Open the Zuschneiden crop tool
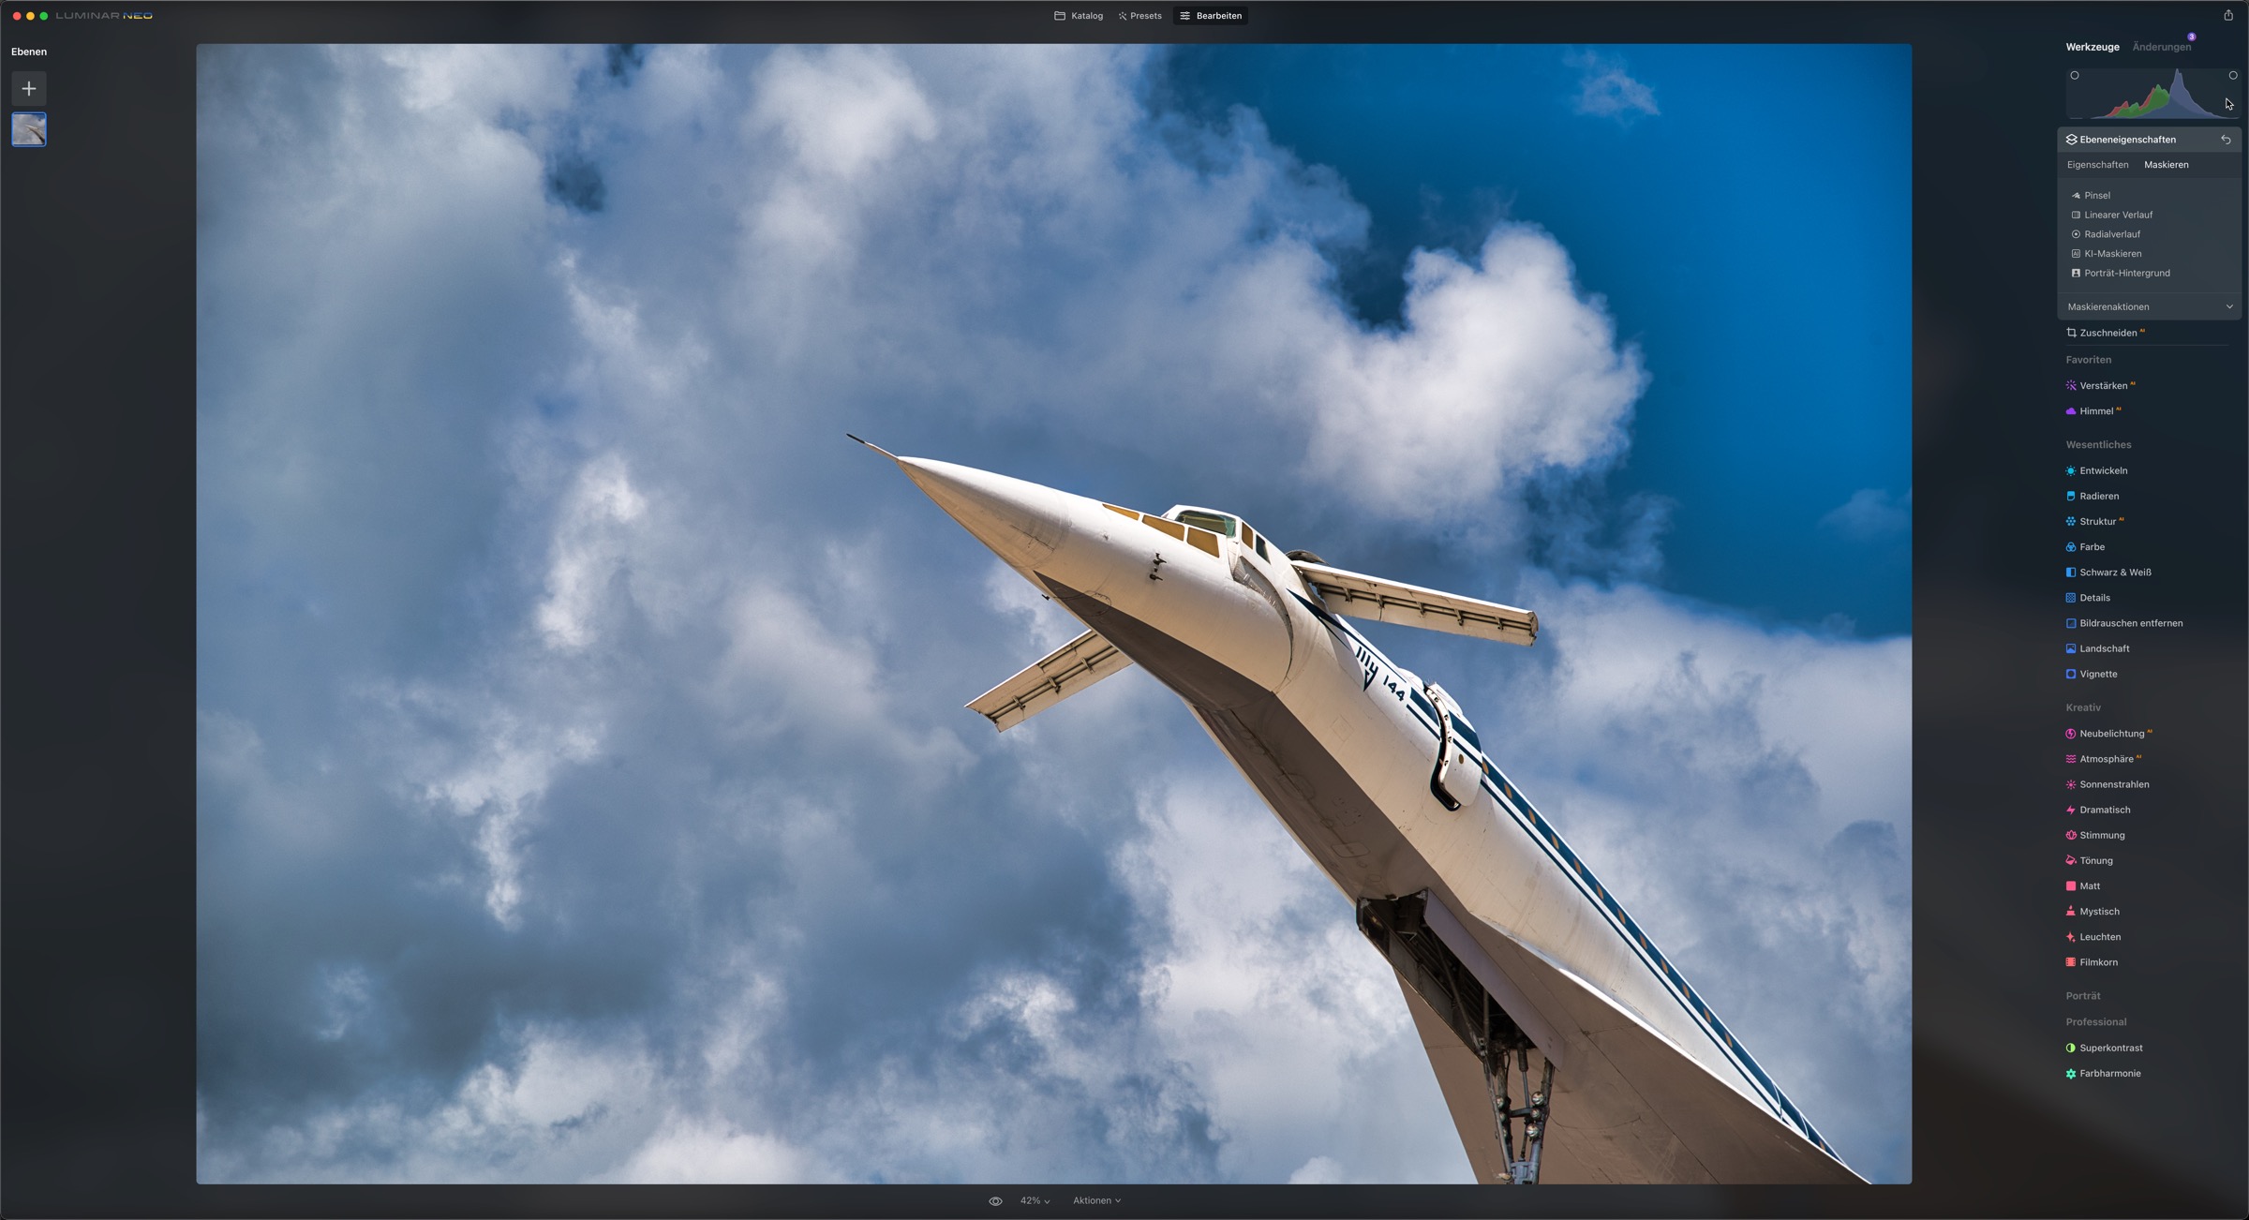This screenshot has height=1220, width=2249. (2108, 333)
